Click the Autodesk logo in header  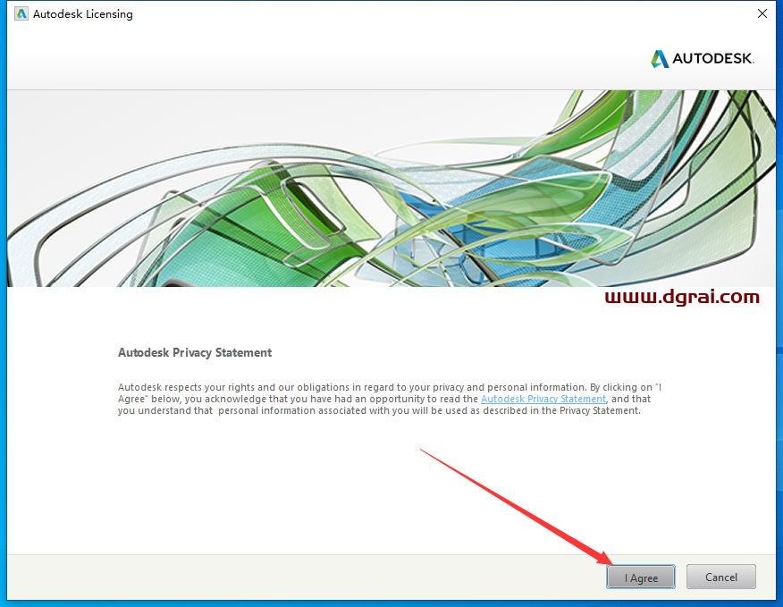(702, 58)
